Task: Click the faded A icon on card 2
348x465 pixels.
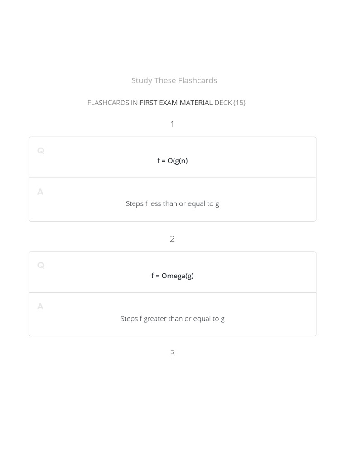Action: point(40,307)
